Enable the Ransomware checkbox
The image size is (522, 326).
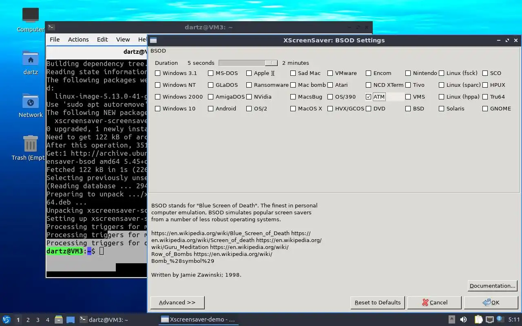tap(249, 85)
